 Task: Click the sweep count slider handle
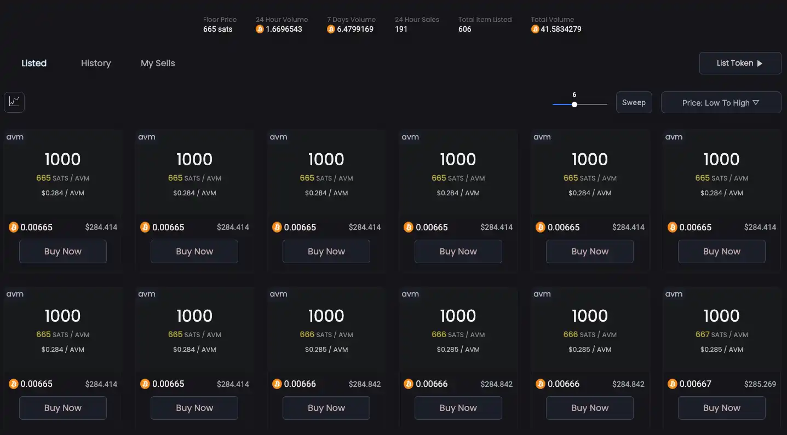pos(574,105)
